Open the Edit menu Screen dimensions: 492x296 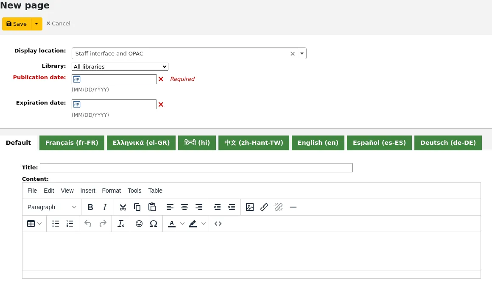(x=49, y=191)
